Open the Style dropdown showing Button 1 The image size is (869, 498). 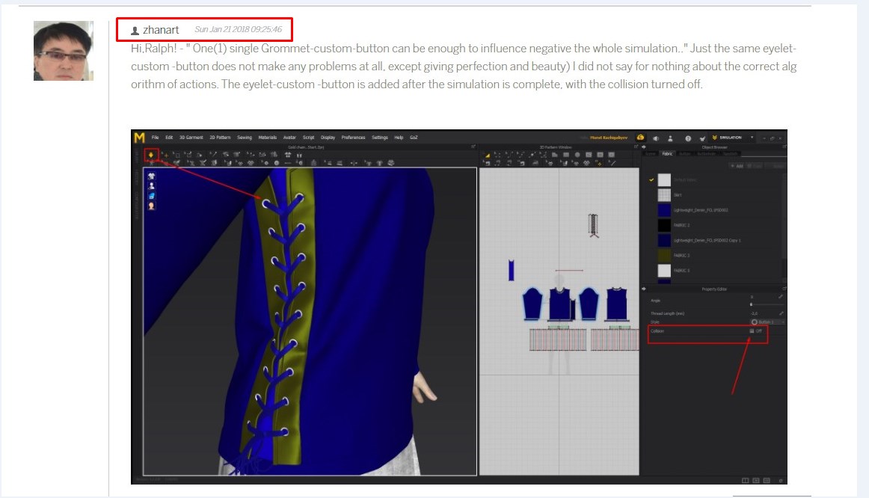coord(767,322)
